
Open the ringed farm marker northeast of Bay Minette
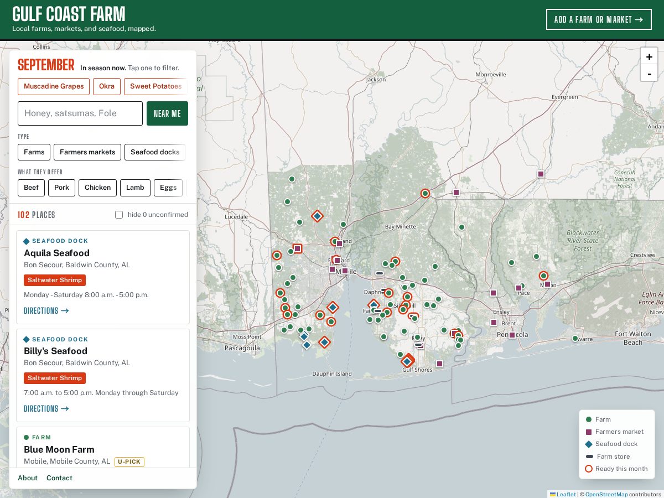(x=425, y=193)
